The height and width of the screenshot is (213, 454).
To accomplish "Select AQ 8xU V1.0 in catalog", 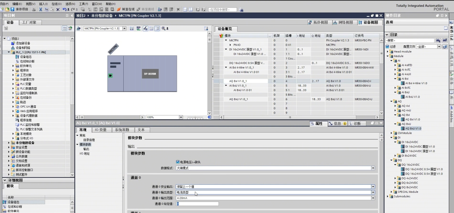I will click(x=413, y=128).
